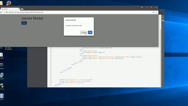Click the vertical scrollbar in the Brackets editor
Image resolution: width=188 pixels, height=106 pixels.
pos(161,58)
